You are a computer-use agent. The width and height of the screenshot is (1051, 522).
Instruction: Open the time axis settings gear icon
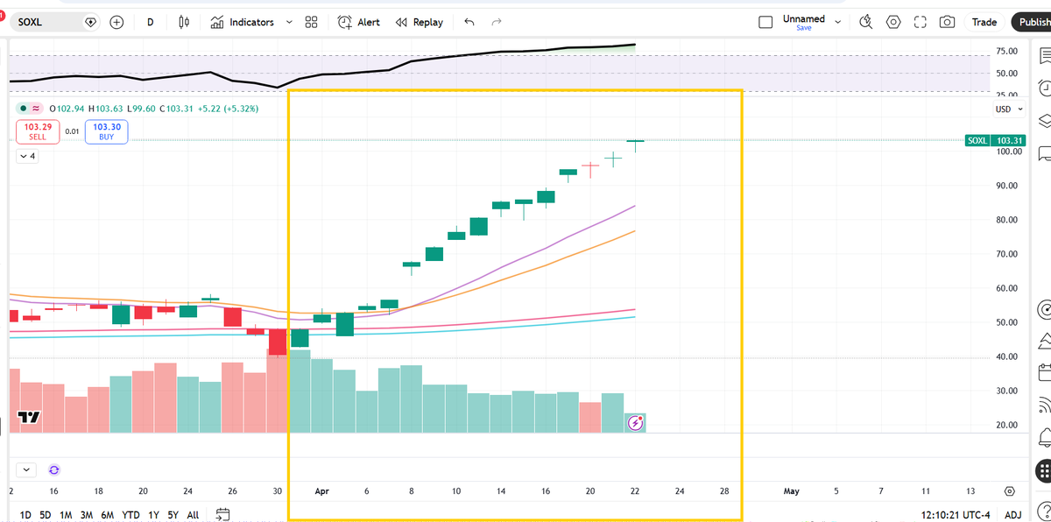pos(1010,491)
